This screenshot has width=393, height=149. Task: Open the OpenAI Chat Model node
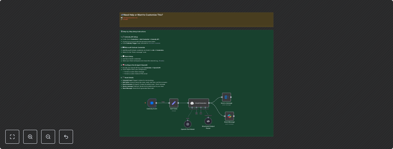(188, 124)
